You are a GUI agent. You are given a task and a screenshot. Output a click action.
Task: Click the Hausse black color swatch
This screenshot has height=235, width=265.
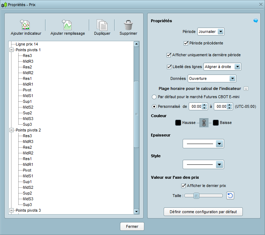point(178,123)
